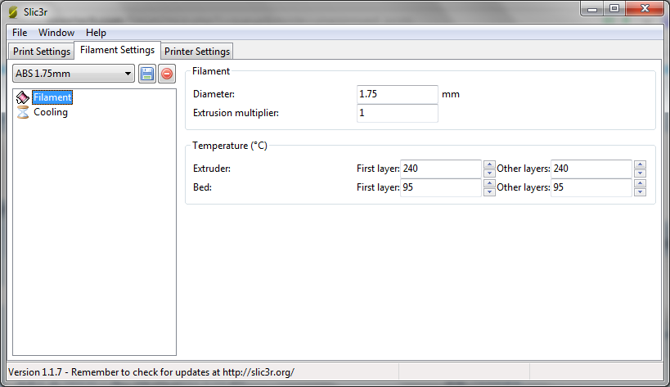
Task: Focus the Diameter input field
Action: tap(397, 94)
